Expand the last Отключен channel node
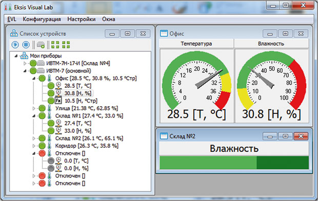Viewport: 318px width, 201px height. [x=34, y=184]
